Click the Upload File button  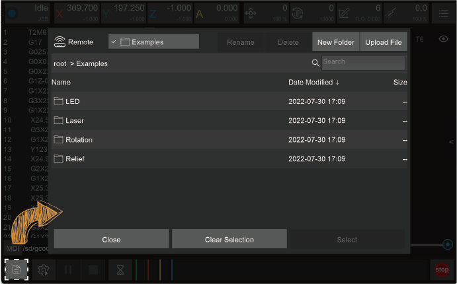pos(384,42)
